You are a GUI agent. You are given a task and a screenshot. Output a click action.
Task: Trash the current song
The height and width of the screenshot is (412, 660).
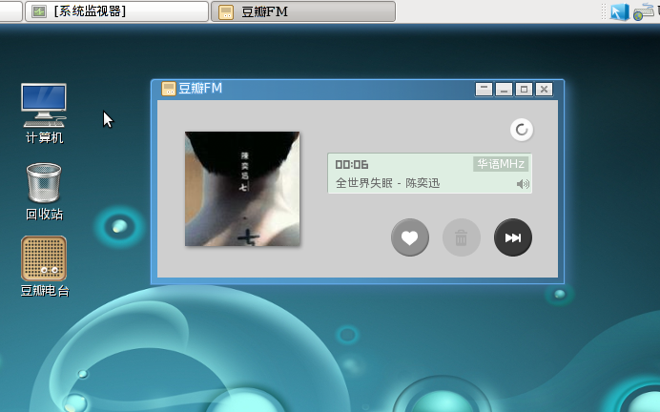coord(462,237)
